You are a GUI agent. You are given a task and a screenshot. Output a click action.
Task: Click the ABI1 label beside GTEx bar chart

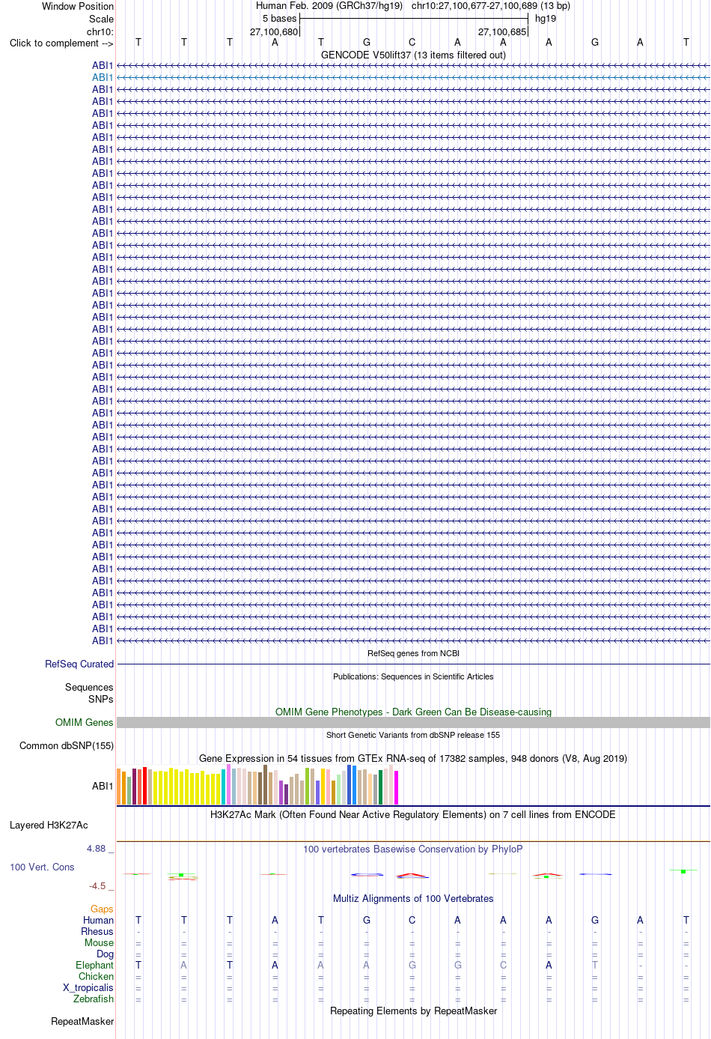(103, 786)
